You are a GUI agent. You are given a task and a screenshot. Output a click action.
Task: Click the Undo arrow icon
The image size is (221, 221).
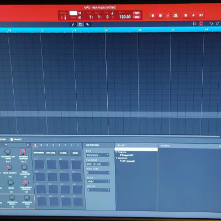coord(211,24)
